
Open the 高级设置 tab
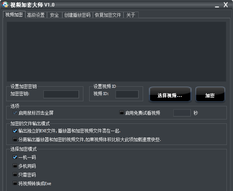(36, 15)
